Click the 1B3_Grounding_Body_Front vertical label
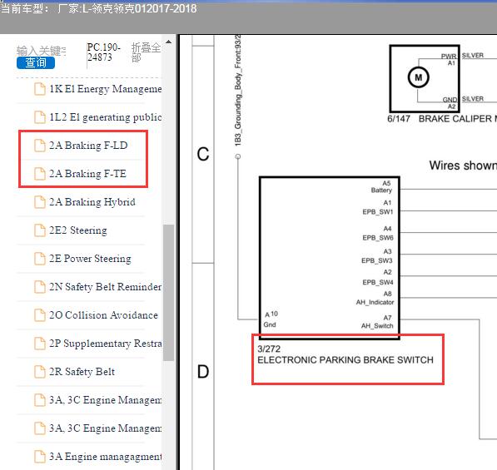The image size is (497, 470). click(x=238, y=91)
